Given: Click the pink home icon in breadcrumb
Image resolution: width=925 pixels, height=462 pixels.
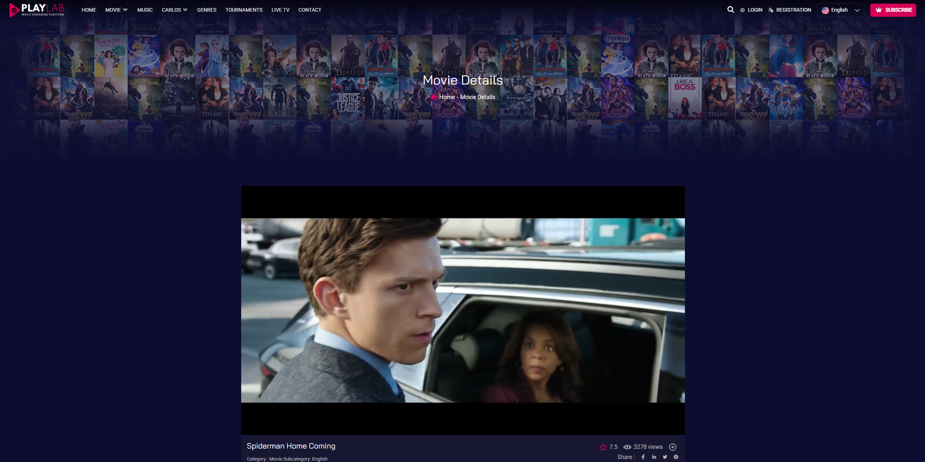Looking at the screenshot, I should click(434, 97).
